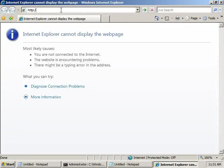This screenshot has height=168, width=224.
Task: Click in the Live Search box
Action: click(184, 10)
